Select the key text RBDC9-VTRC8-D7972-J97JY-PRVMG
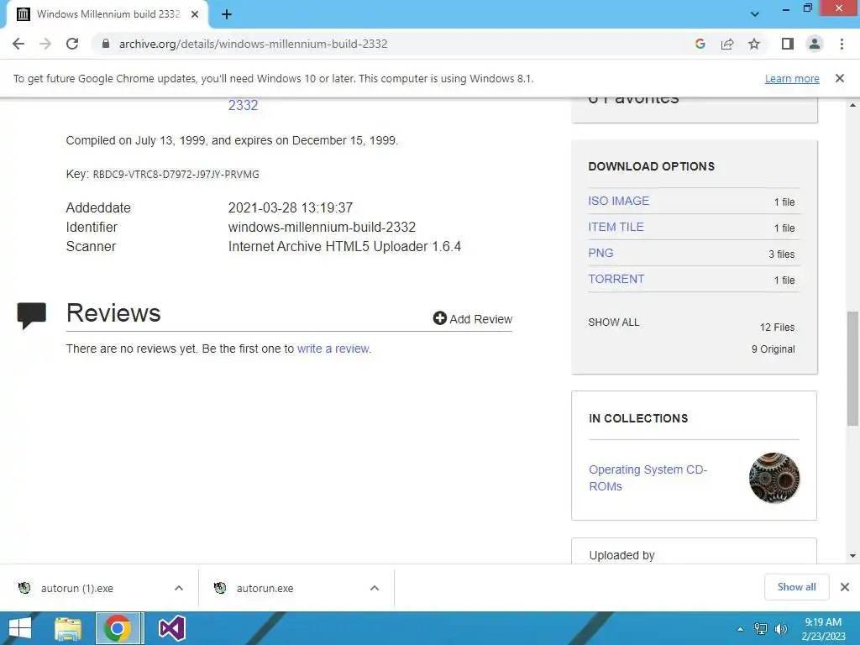This screenshot has width=860, height=645. [176, 175]
